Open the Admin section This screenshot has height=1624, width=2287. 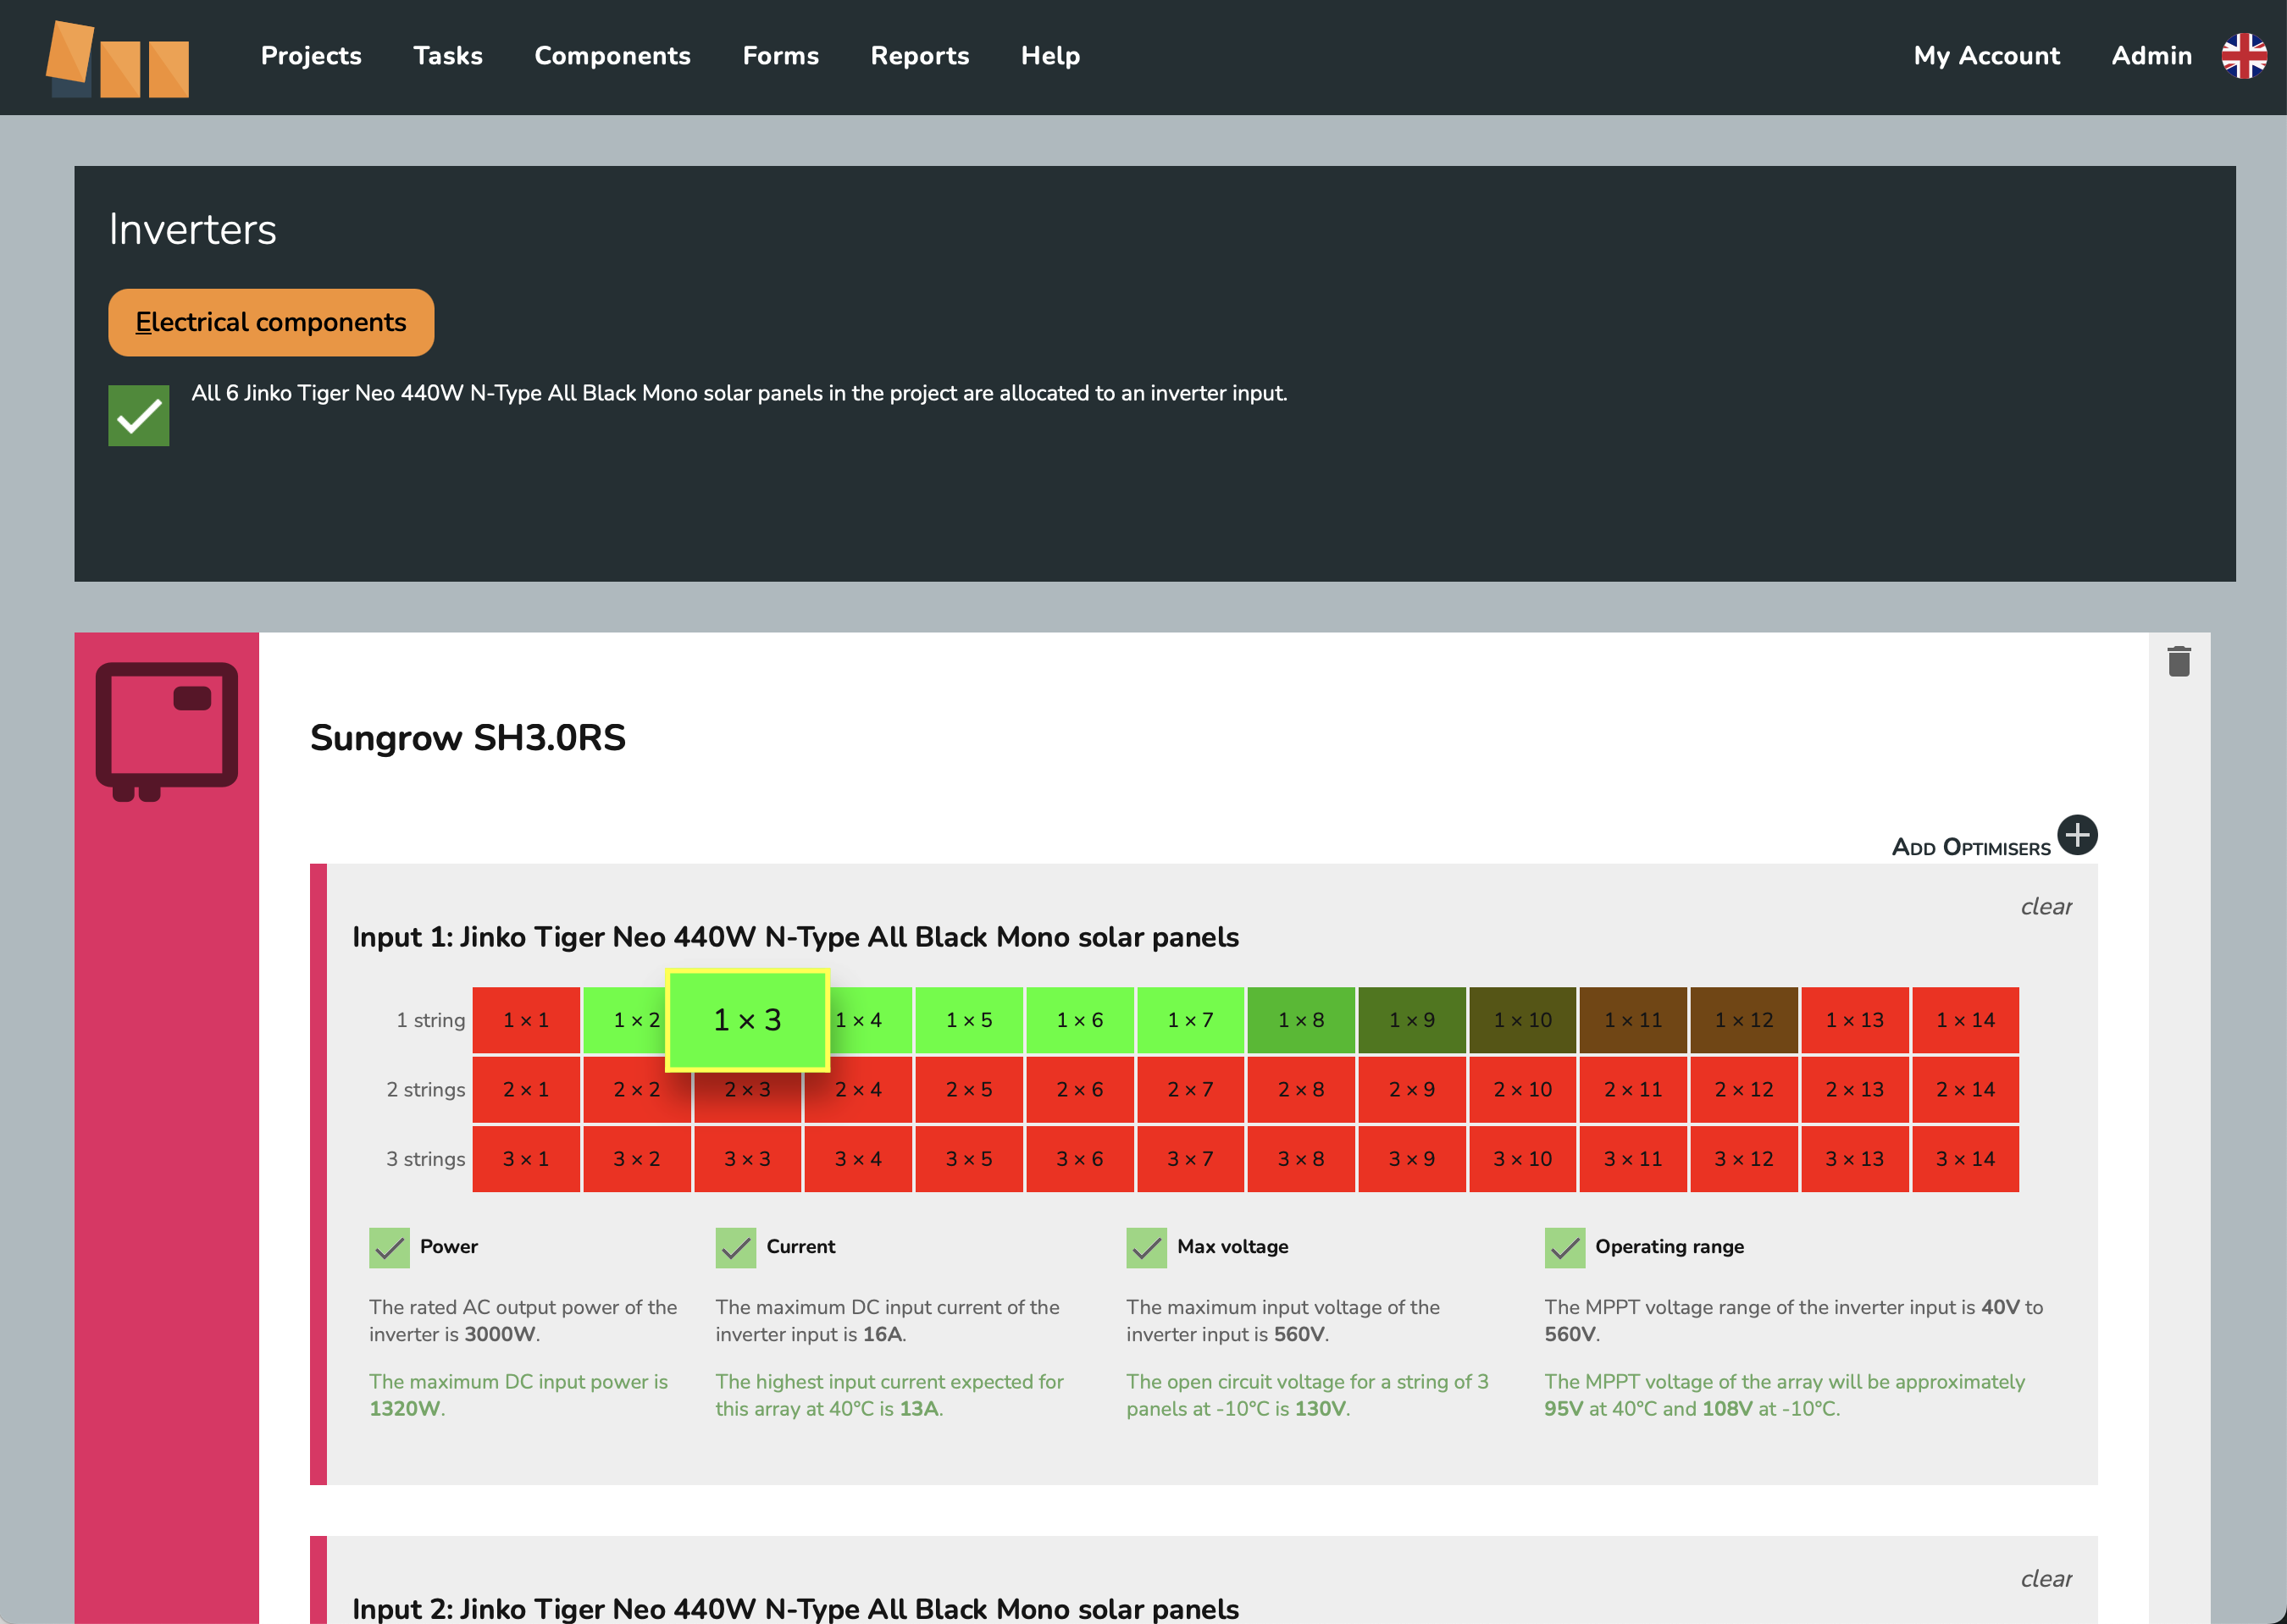pyautogui.click(x=2151, y=56)
